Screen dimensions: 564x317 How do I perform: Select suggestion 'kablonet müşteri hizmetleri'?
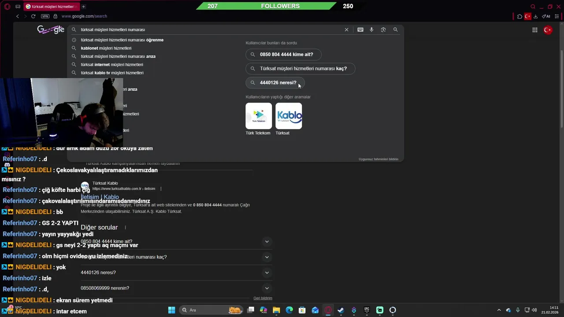(106, 48)
